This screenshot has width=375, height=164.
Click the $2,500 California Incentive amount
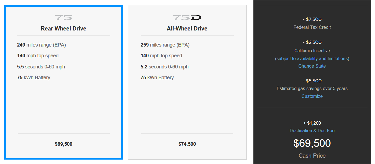pyautogui.click(x=312, y=42)
